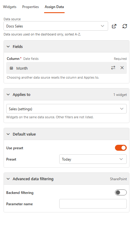Image resolution: width=133 pixels, height=252 pixels.
Task: Switch to the Properties tab
Action: [x=31, y=7]
